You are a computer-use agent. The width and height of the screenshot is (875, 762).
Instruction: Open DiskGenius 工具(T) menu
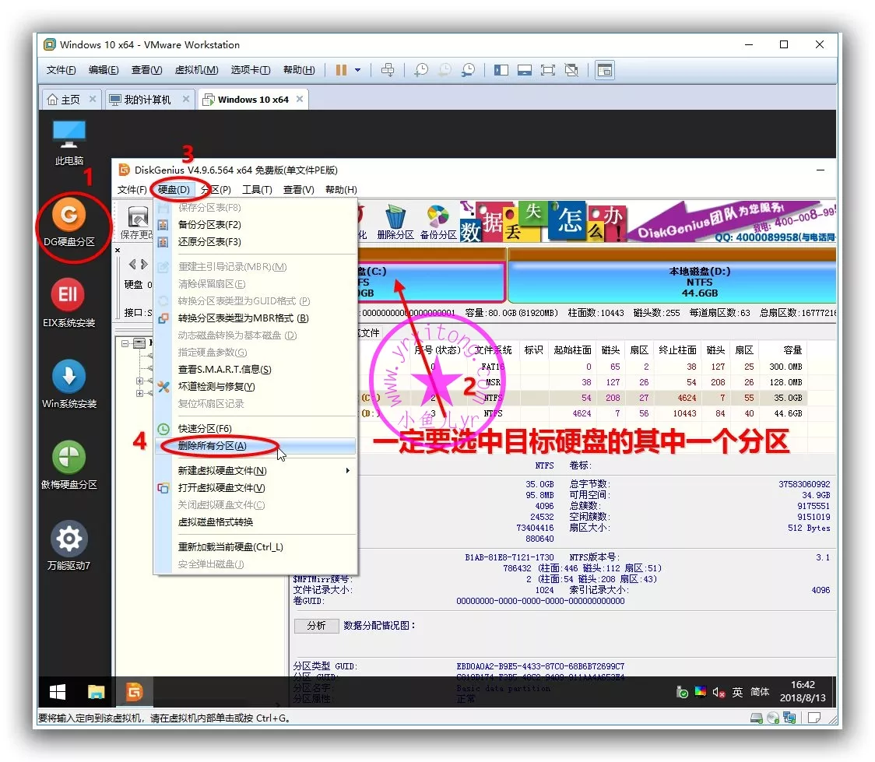(257, 190)
